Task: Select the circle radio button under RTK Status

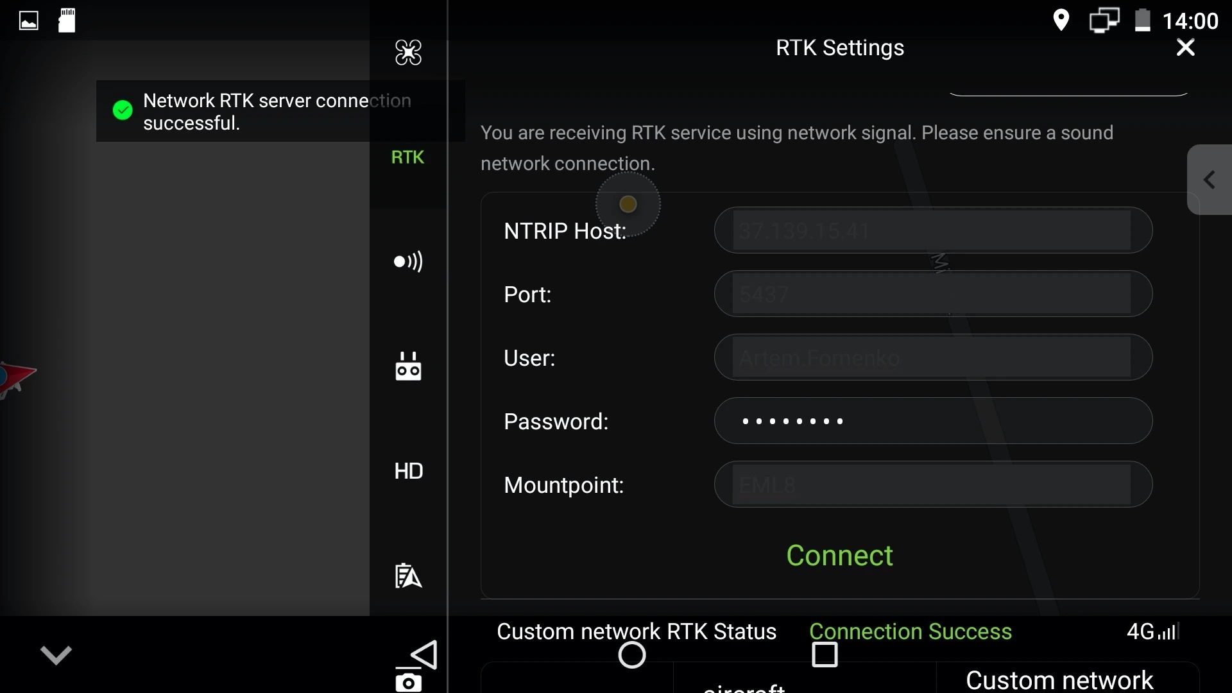Action: coord(632,654)
